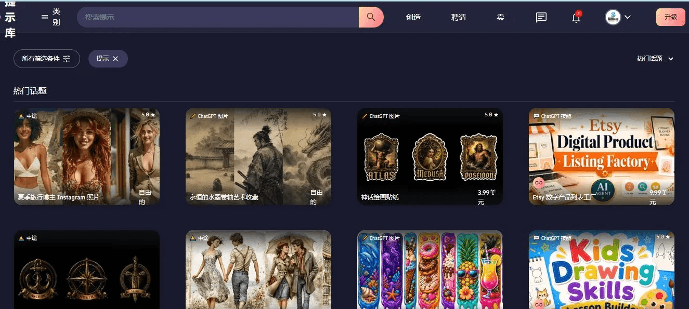The height and width of the screenshot is (309, 689).
Task: Click the ChatGPT 图片 pencil icon on ink scroll card
Action: pyautogui.click(x=193, y=116)
